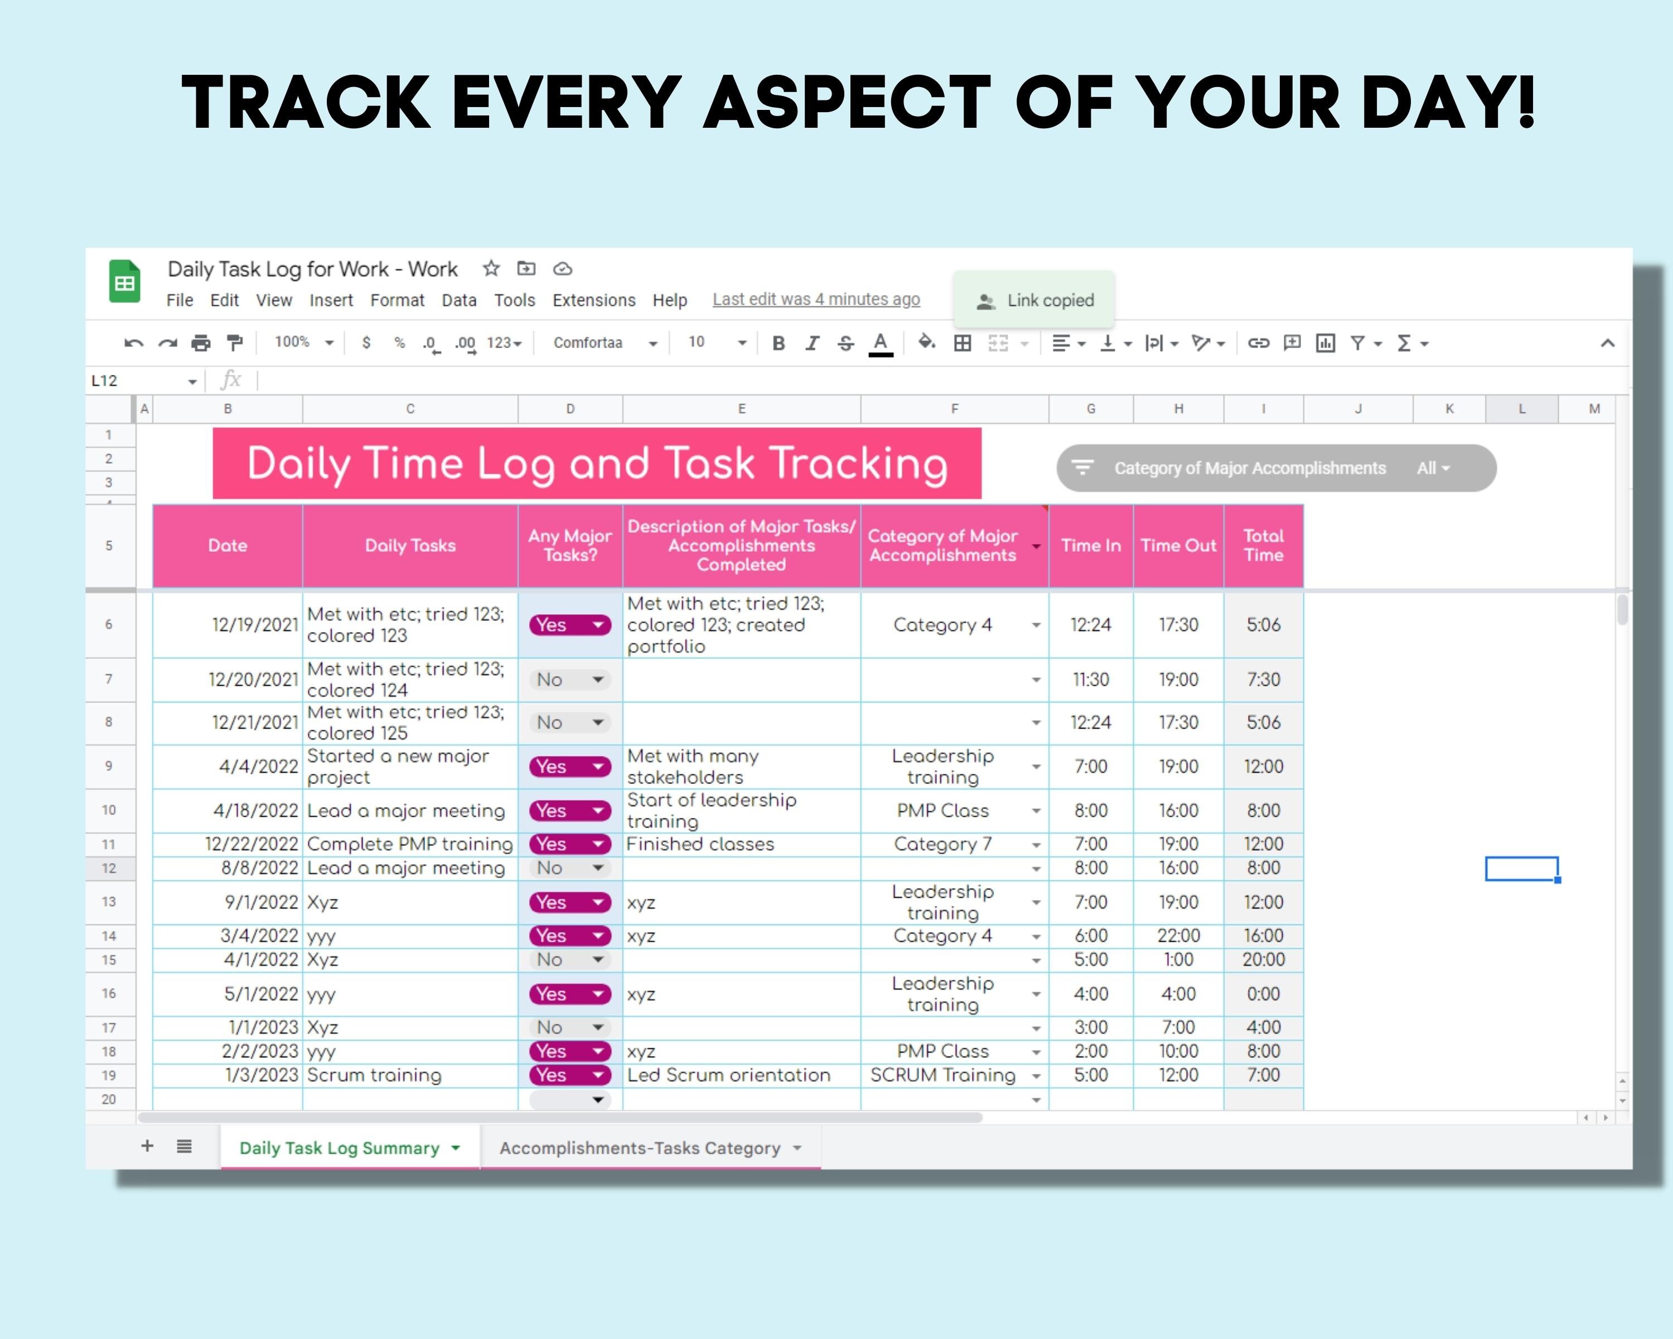1673x1339 pixels.
Task: Select the Create a filter icon
Action: (1358, 343)
